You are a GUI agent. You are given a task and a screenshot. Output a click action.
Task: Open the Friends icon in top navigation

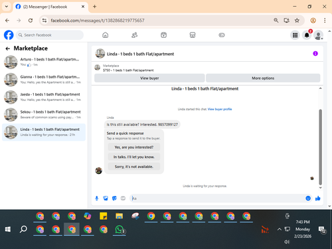coord(134,35)
